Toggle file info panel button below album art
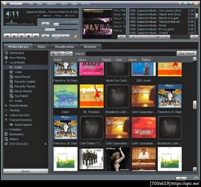Image resolution: width=201 pixels, height=187 pixels. (121, 37)
